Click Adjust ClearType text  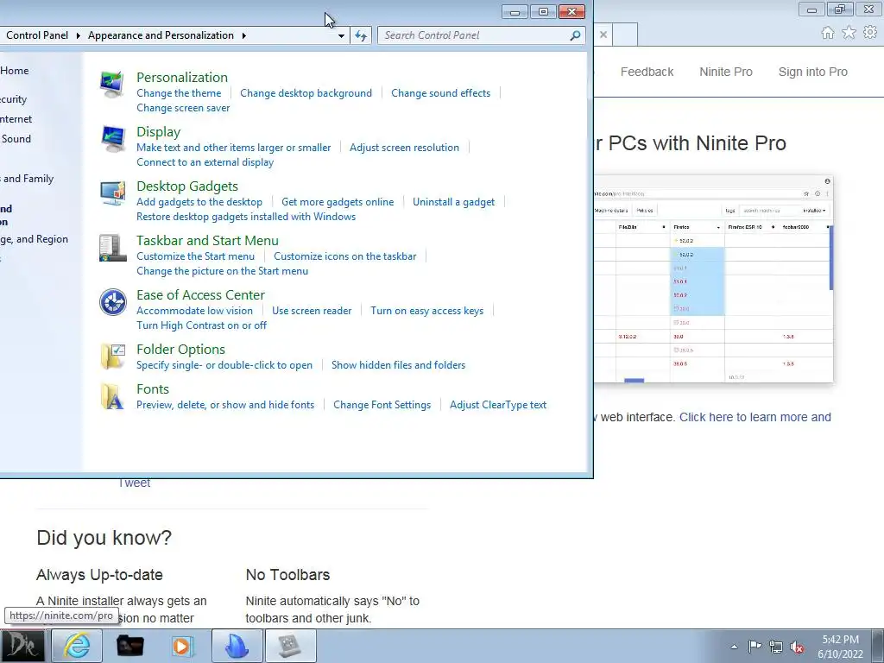(x=498, y=405)
